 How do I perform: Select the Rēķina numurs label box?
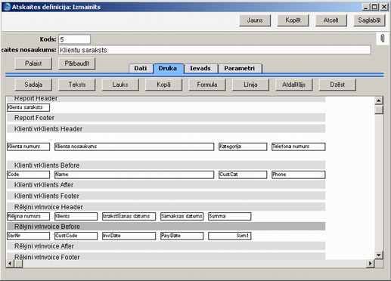pos(29,216)
